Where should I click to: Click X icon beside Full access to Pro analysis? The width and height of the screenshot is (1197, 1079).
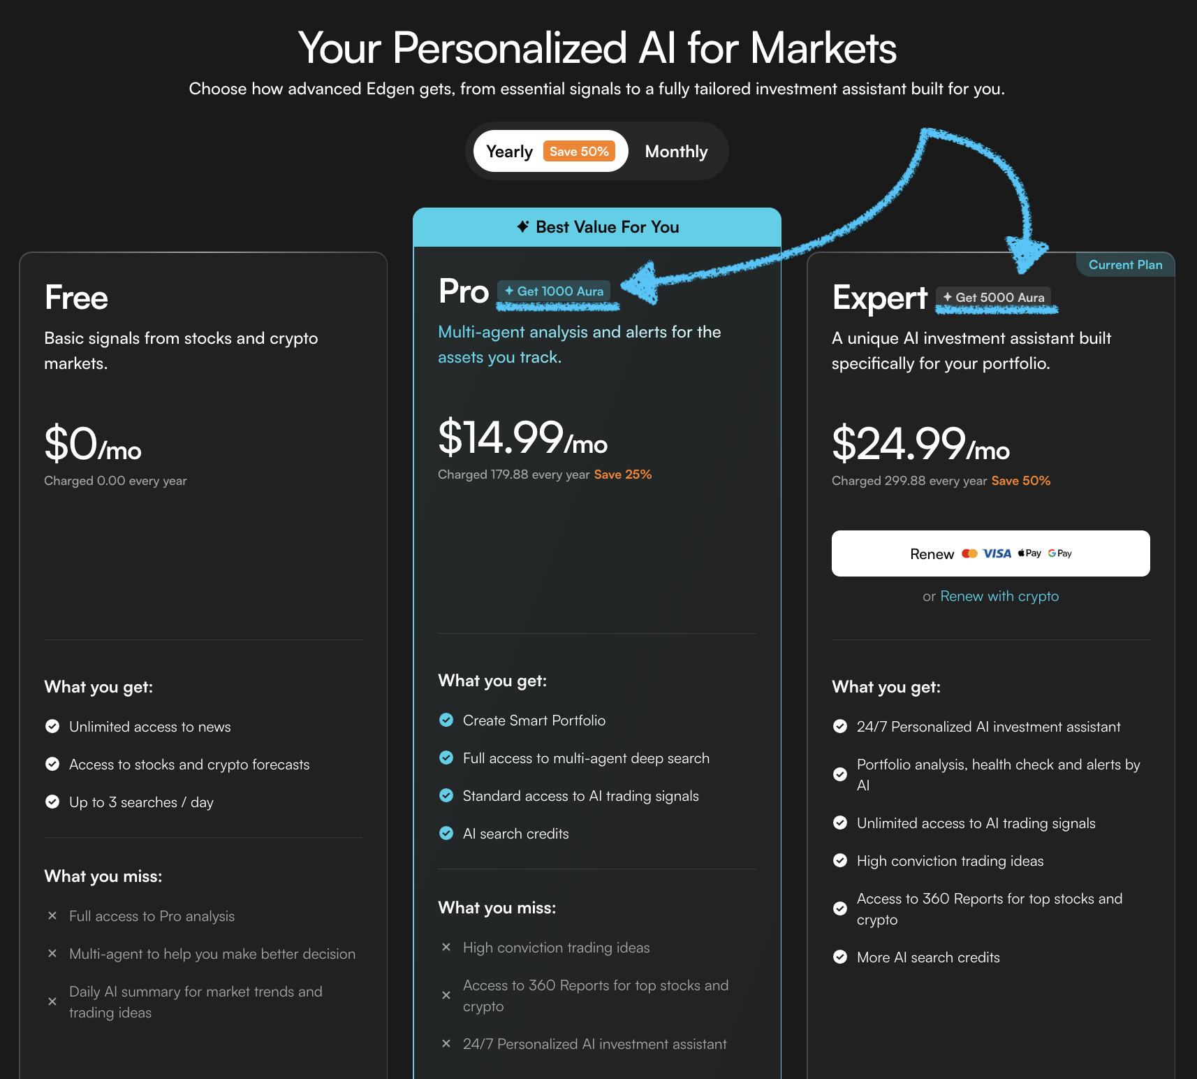coord(52,916)
